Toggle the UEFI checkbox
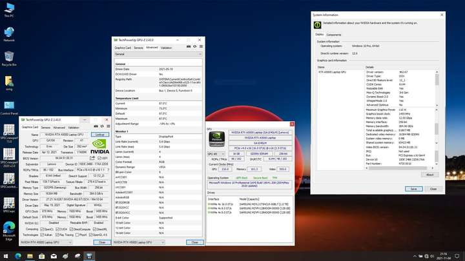Screen dimensions: 465x261 [x=99, y=159]
